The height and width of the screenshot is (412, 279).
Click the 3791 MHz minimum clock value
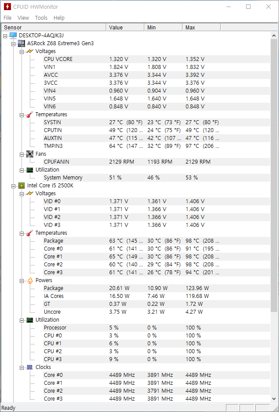coord(160,391)
